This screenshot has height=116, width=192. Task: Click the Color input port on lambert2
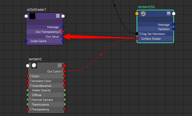click(x=28, y=76)
